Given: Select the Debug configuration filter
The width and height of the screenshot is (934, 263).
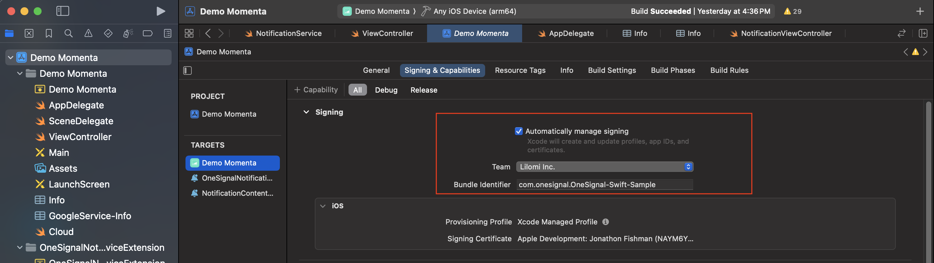Looking at the screenshot, I should coord(386,90).
